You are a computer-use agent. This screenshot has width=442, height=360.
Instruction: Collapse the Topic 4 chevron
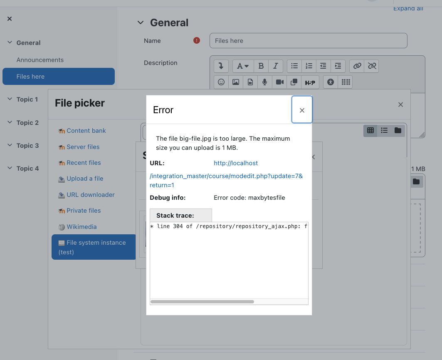tap(10, 168)
